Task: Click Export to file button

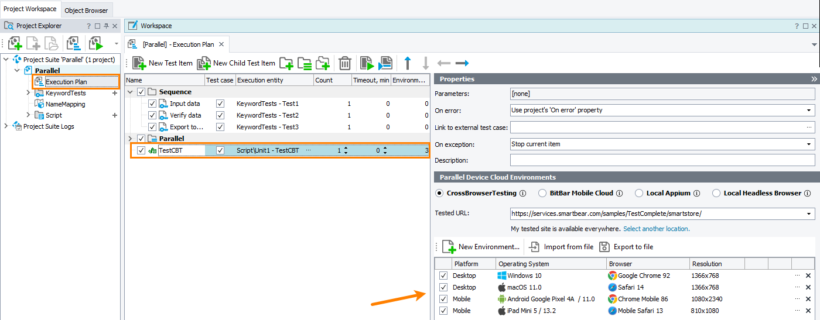Action: pyautogui.click(x=626, y=247)
